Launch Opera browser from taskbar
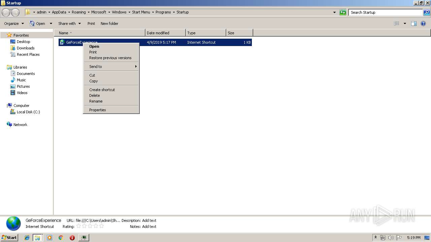The width and height of the screenshot is (431, 242). (x=72, y=238)
